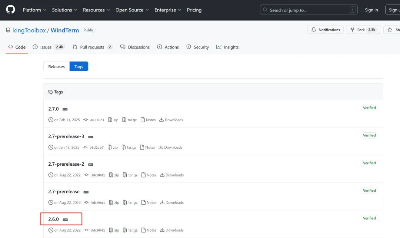Switch to the Discussions tab
Viewport: 400px width, 238px height.
click(135, 47)
